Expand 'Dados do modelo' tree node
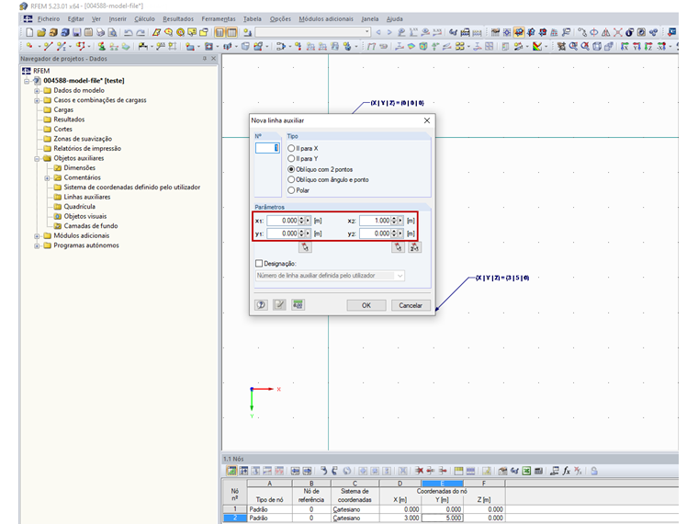The image size is (698, 524). pyautogui.click(x=38, y=90)
